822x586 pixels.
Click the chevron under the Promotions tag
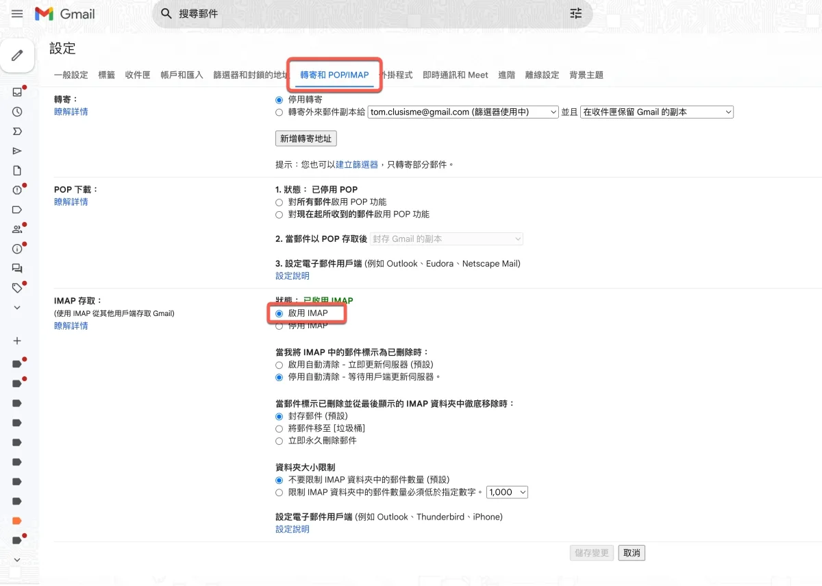(17, 308)
